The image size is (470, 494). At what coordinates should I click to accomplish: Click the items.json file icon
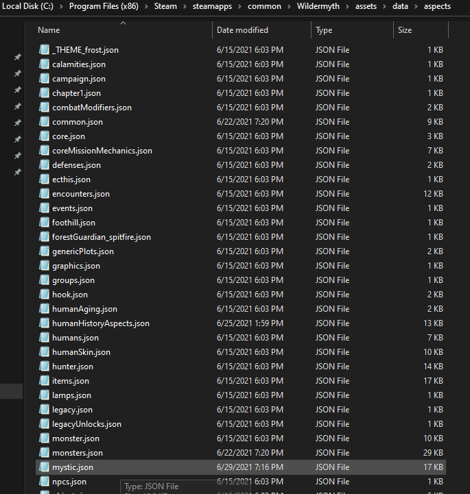click(44, 381)
